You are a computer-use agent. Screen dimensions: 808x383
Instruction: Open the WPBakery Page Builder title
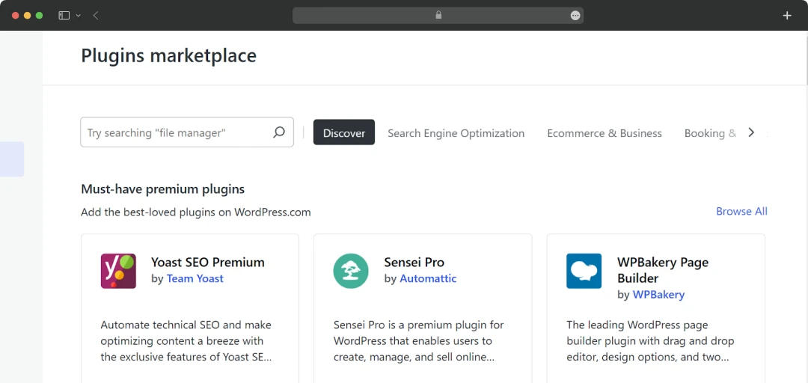[x=663, y=270]
